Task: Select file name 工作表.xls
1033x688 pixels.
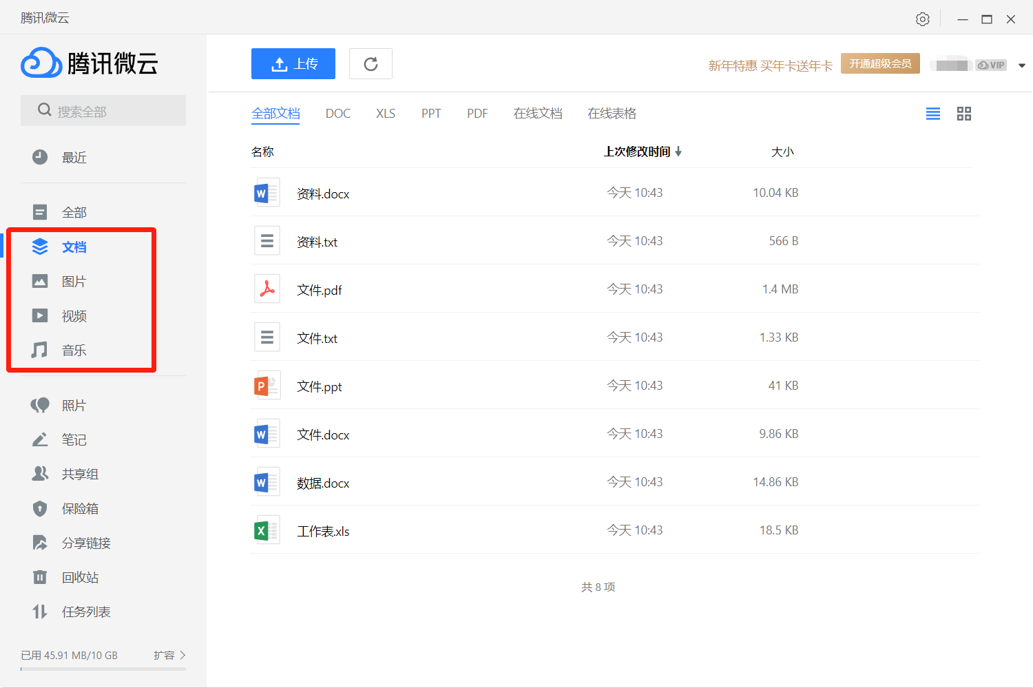Action: click(x=323, y=531)
